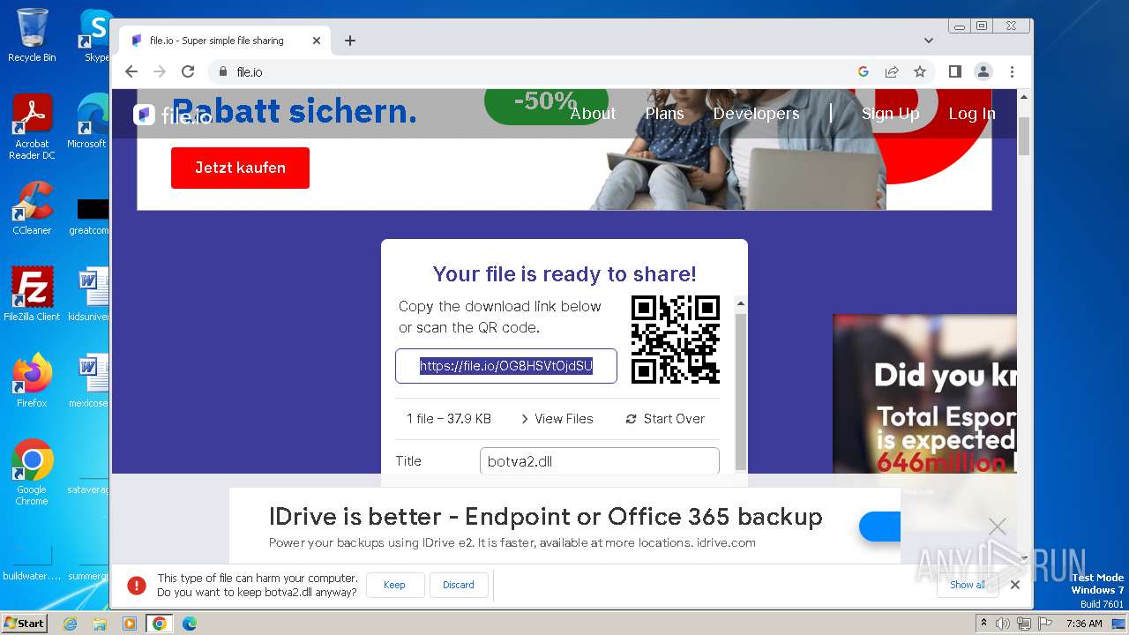The width and height of the screenshot is (1129, 635).
Task: Open media player from taskbar
Action: tap(130, 624)
